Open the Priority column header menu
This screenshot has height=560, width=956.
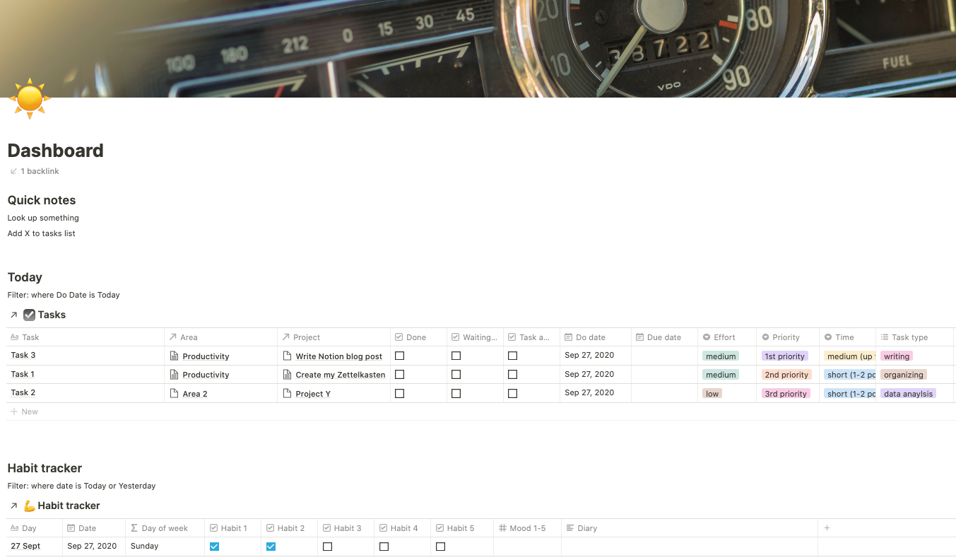pos(786,337)
